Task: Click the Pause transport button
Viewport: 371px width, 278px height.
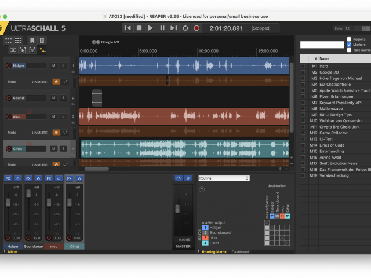Action: (162, 28)
